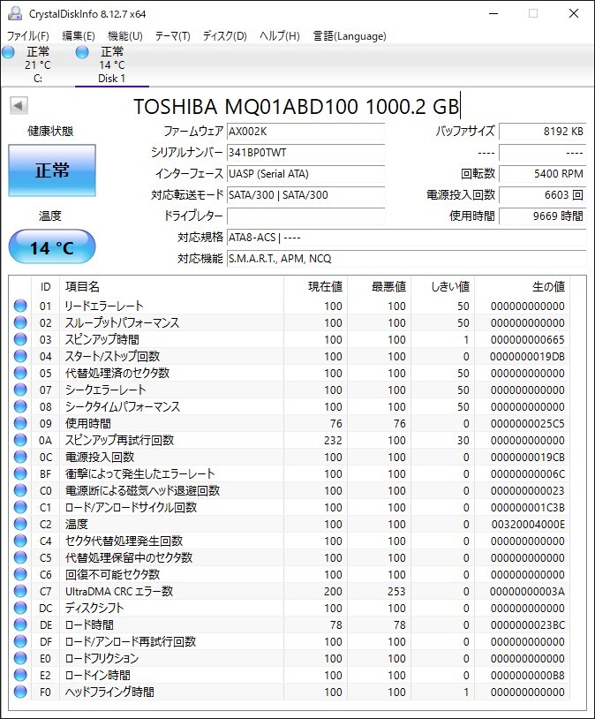
Task: Click the 14 °C temperature button
Action: 52,246
